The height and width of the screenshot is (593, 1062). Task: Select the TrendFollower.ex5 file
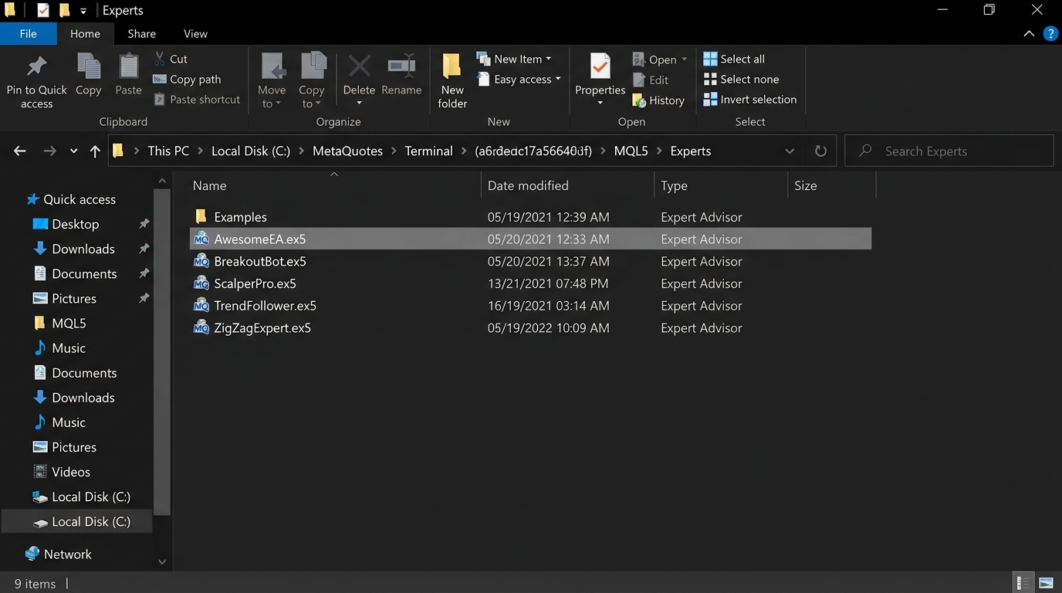point(530,306)
